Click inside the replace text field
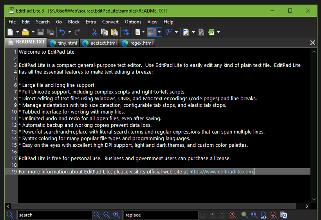This screenshot has height=220, width=321. coord(161,215)
